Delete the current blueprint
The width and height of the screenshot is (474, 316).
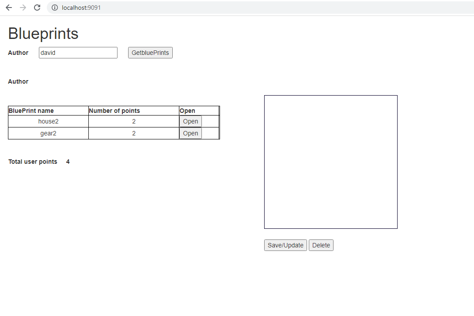(321, 245)
